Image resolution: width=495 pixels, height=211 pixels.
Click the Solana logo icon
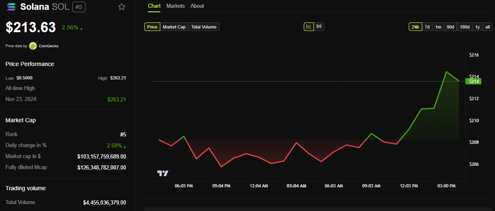pyautogui.click(x=11, y=7)
